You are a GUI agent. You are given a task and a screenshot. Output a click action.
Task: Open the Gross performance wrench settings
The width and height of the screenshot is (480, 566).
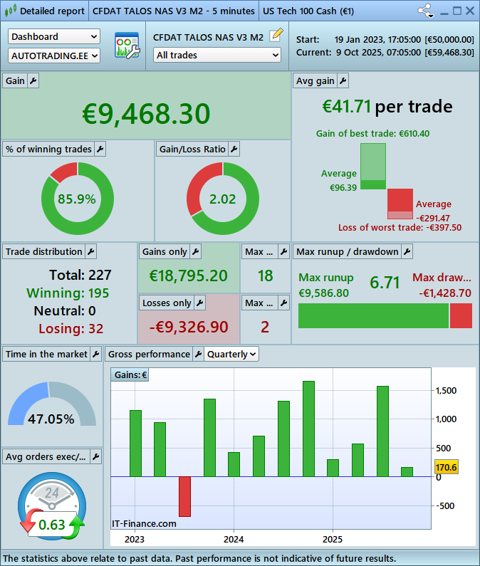(198, 354)
